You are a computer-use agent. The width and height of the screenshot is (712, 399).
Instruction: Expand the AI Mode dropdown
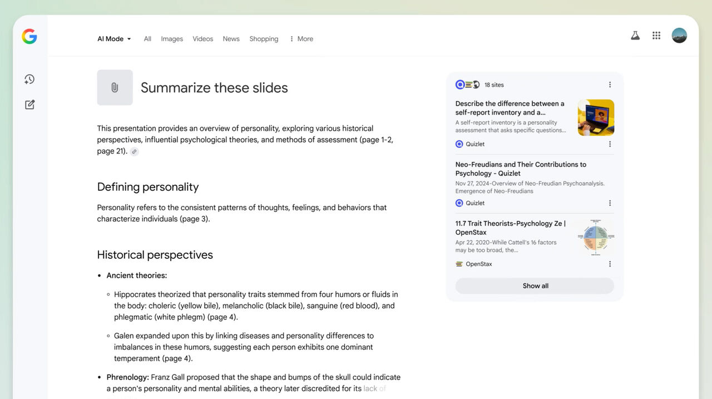tap(114, 39)
